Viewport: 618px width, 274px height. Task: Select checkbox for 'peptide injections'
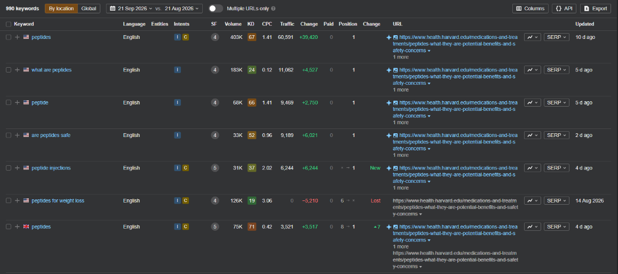click(x=9, y=168)
